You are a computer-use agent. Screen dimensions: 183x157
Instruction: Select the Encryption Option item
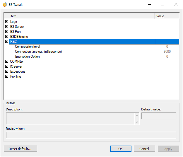pyautogui.click(x=27, y=57)
